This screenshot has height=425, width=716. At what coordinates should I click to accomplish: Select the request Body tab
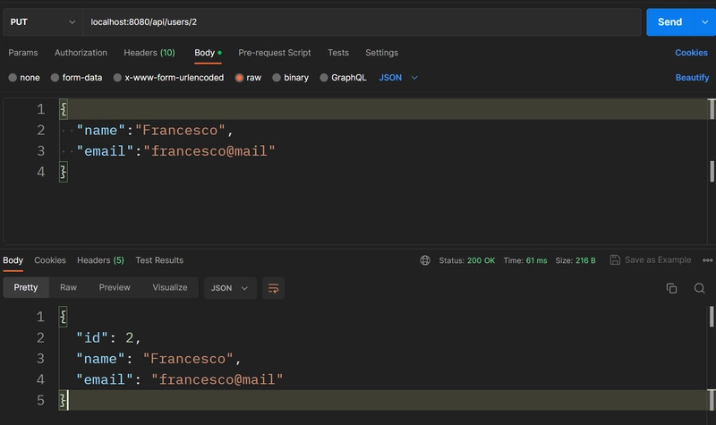click(x=208, y=53)
